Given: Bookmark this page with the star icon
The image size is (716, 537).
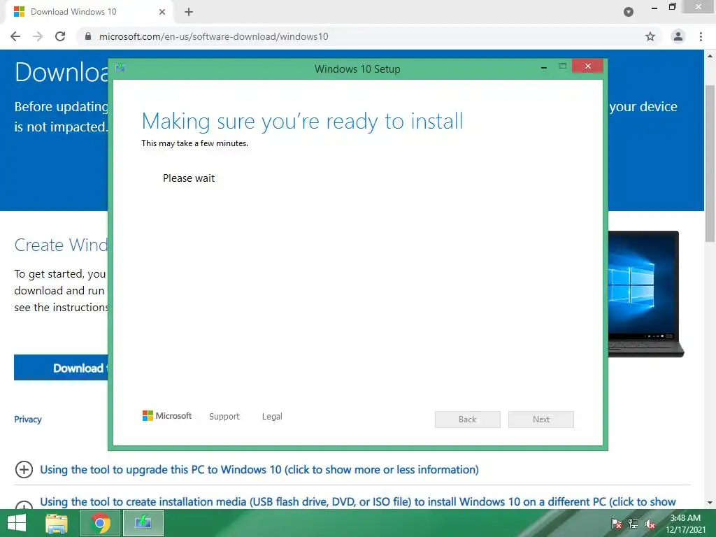Looking at the screenshot, I should tap(650, 36).
